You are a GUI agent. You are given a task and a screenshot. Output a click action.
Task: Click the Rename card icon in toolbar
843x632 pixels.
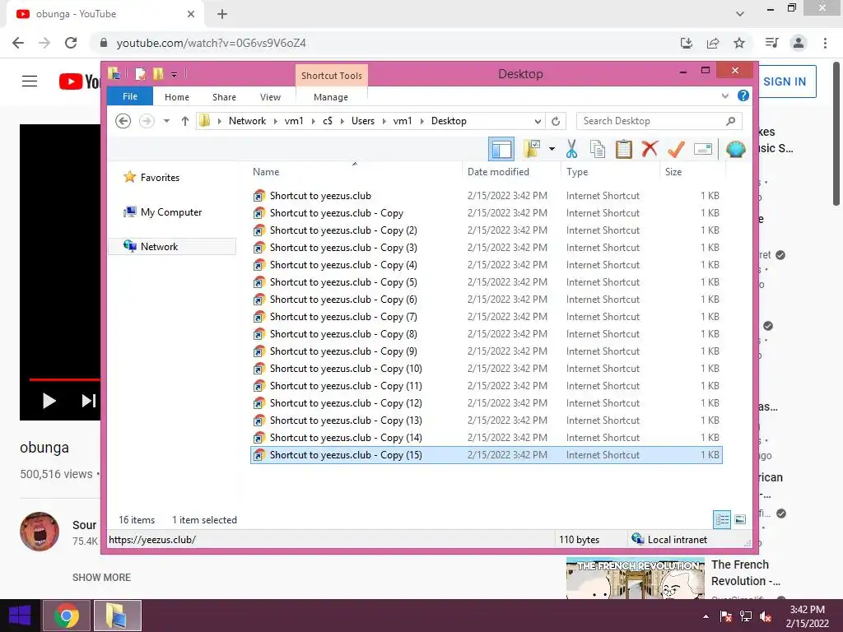[703, 149]
